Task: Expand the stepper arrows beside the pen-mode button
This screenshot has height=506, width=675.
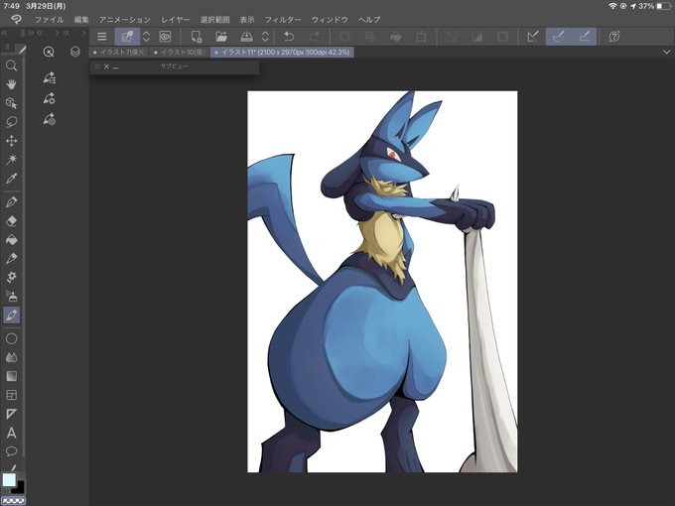Action: click(x=146, y=37)
